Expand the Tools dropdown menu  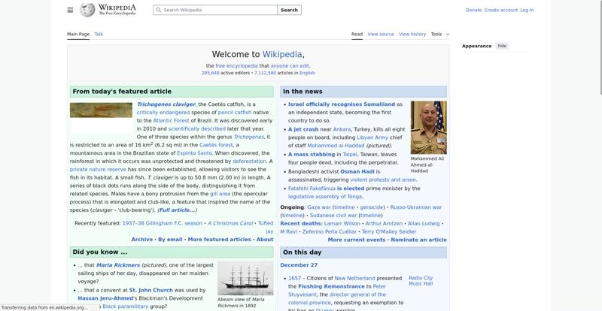tap(439, 34)
